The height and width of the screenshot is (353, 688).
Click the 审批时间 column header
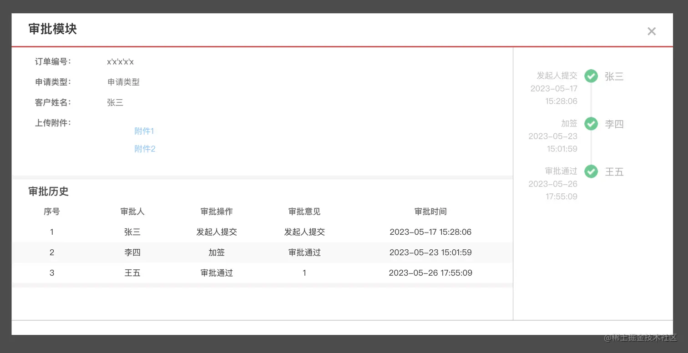430,212
